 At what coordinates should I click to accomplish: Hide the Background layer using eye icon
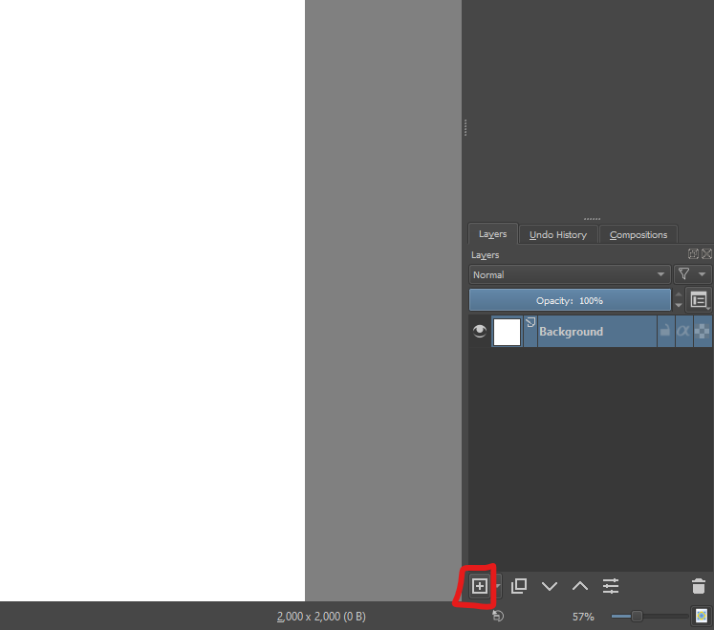point(480,331)
